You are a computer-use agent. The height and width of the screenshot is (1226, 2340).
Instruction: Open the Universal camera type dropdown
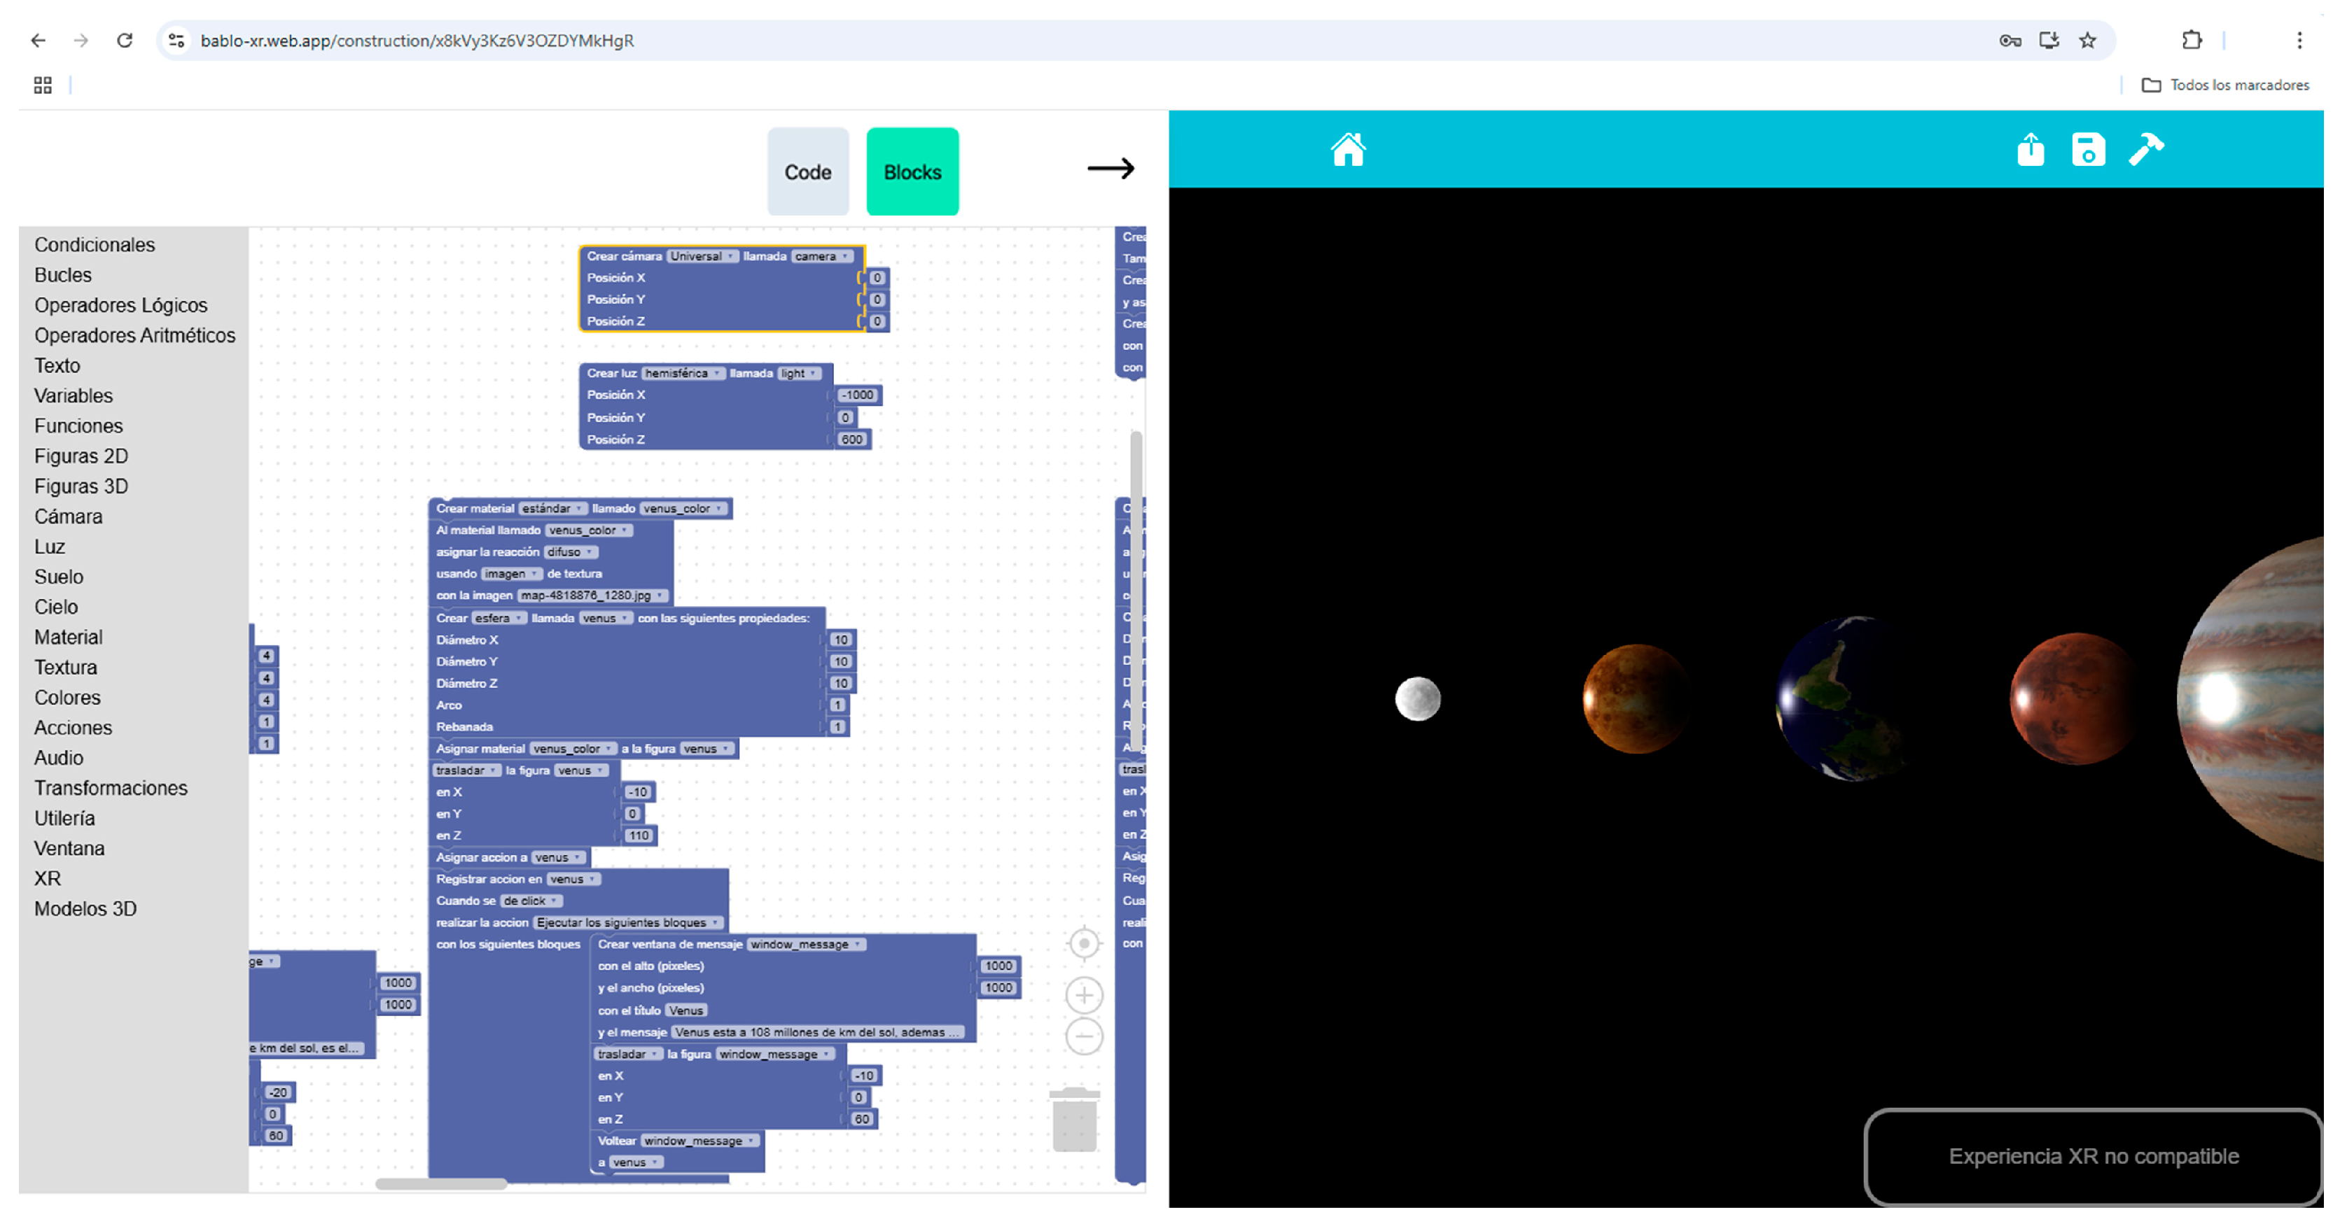point(702,256)
